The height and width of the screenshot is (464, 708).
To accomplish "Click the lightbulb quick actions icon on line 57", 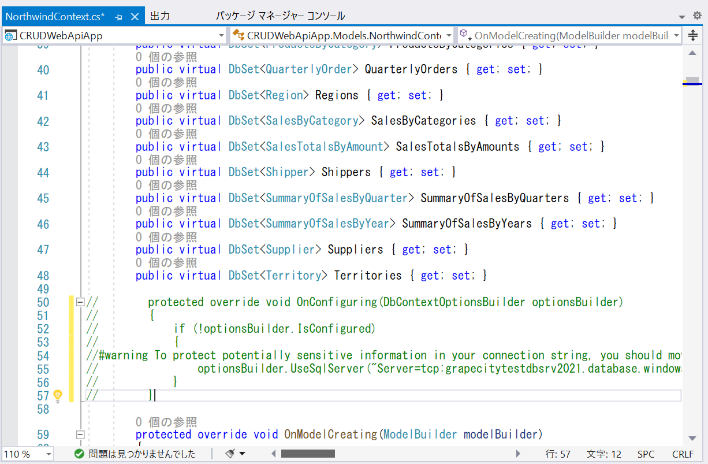I will coord(58,395).
